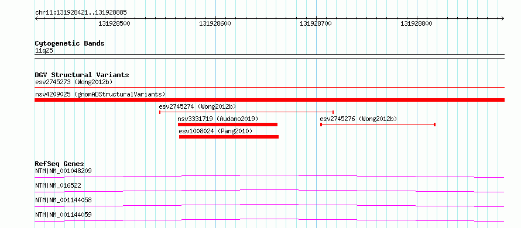521x228 pixels.
Task: Select variant label esv1008024 (Pang2010)
Action: pyautogui.click(x=215, y=131)
